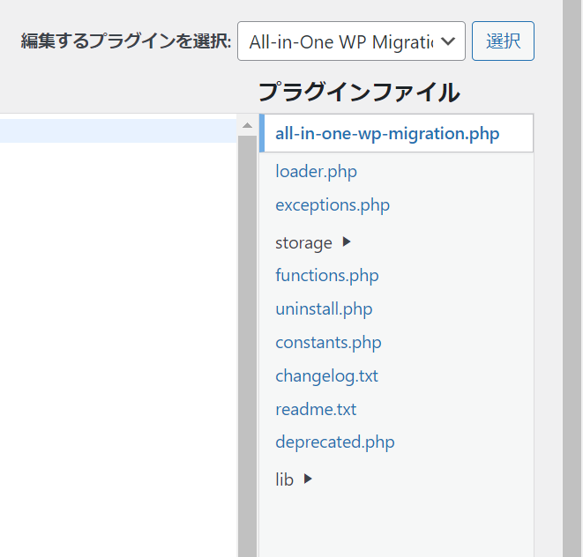The width and height of the screenshot is (583, 557).
Task: Open the plugin selection dropdown
Action: (x=351, y=41)
